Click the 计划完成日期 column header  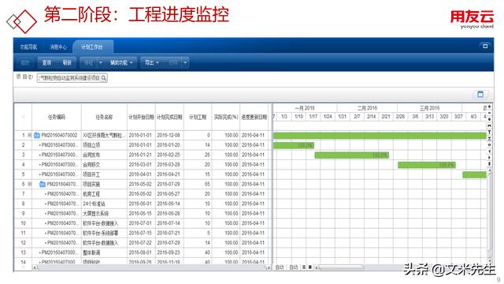[169, 118]
